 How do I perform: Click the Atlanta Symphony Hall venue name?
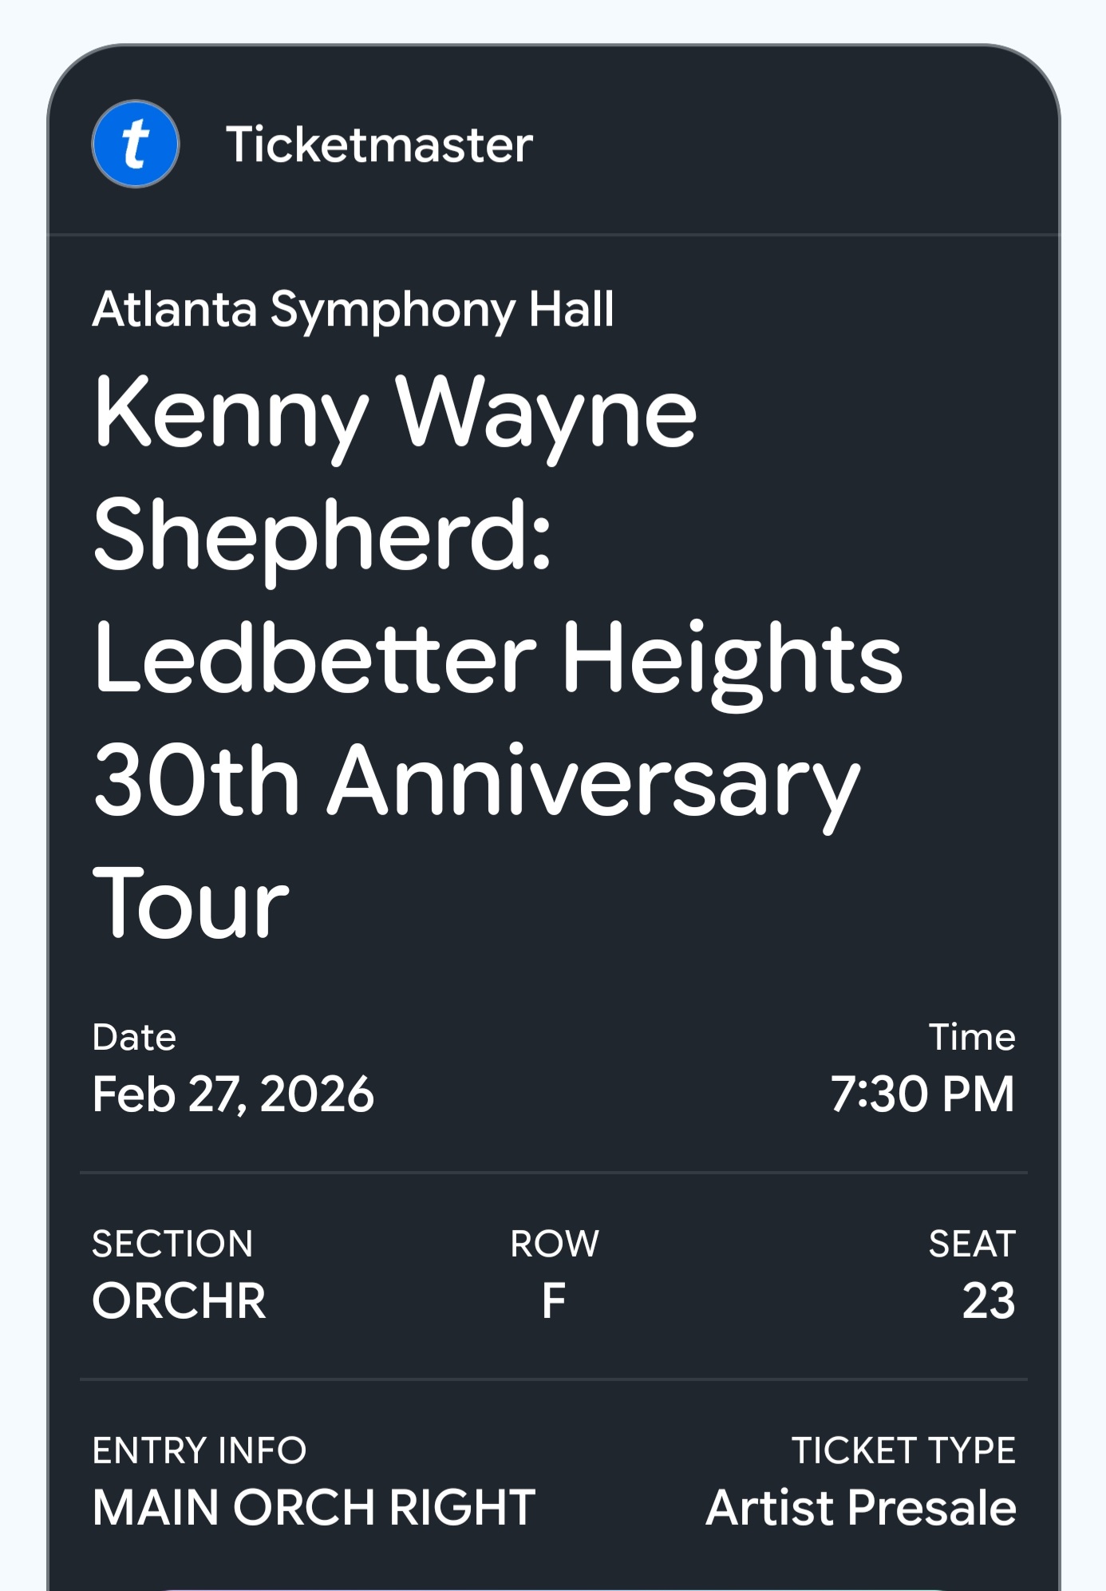point(354,311)
